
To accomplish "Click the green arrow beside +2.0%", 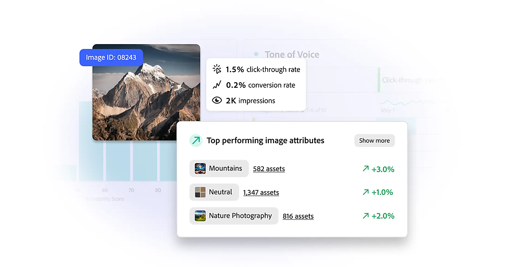I will pos(366,216).
